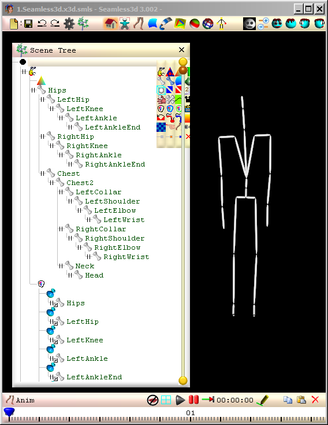Select LeftAnkle in the skeleton tree
Viewport: 328px width, 425px height.
pos(96,118)
